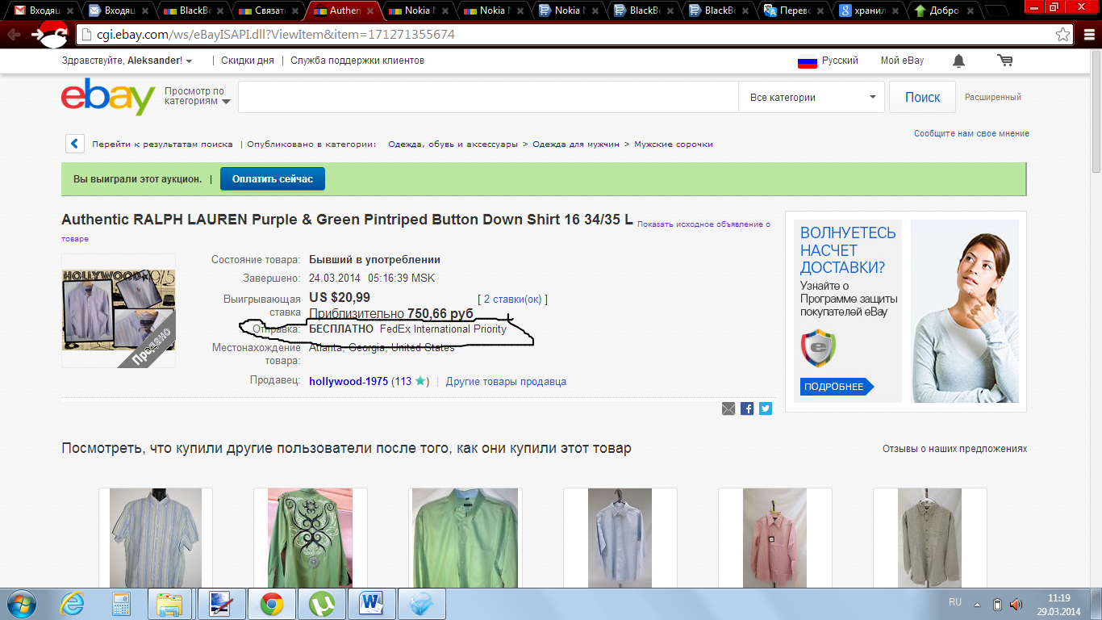The height and width of the screenshot is (620, 1102).
Task: Open the Служба поддержки клиентов link
Action: click(x=357, y=61)
